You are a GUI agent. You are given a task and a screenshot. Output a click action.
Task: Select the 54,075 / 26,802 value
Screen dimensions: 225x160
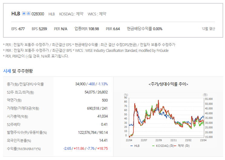[x=96, y=92]
